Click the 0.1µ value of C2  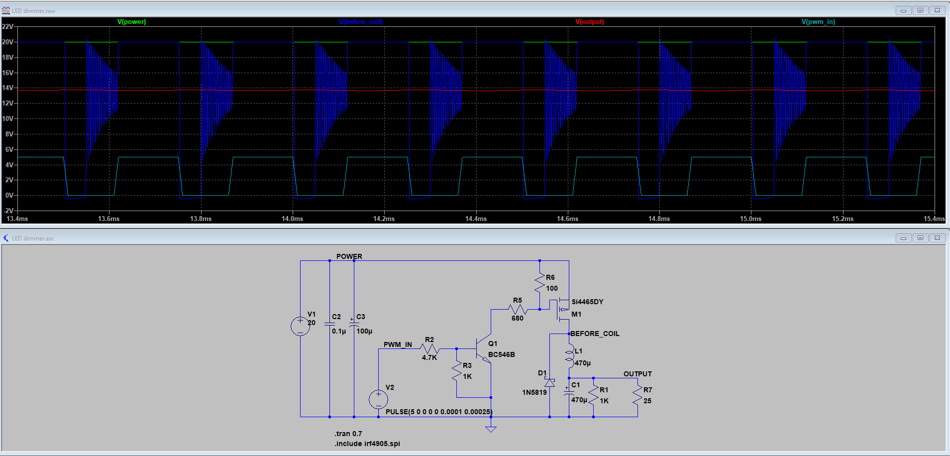pyautogui.click(x=339, y=331)
